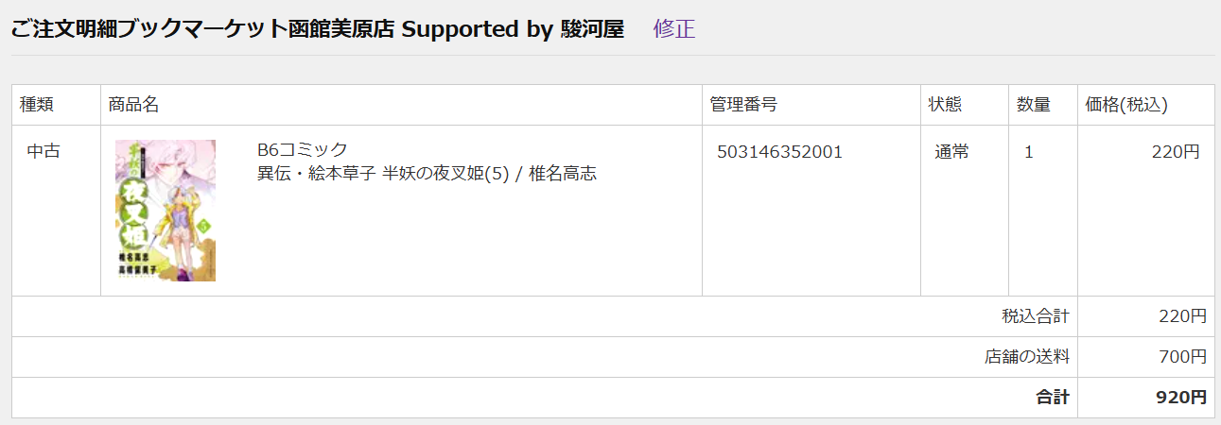This screenshot has width=1221, height=425.
Task: Select the B6コミック category text
Action: click(303, 149)
